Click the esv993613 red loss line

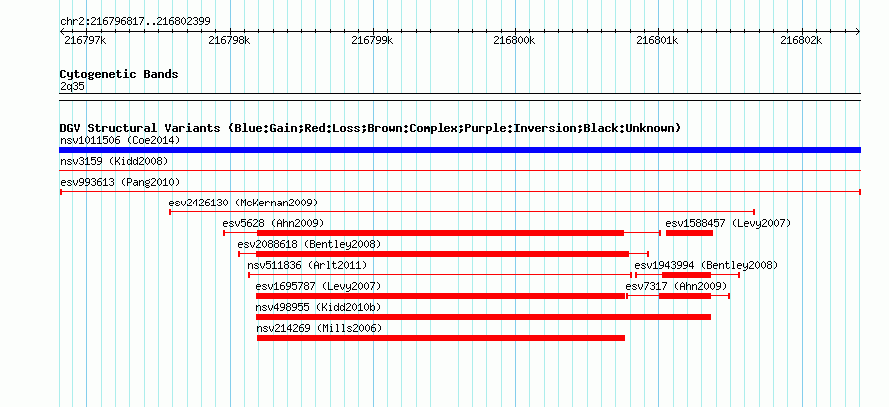[459, 192]
